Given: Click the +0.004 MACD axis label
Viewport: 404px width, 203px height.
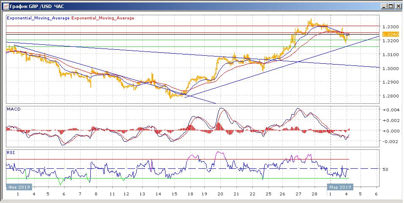Looking at the screenshot, I should click(x=390, y=110).
